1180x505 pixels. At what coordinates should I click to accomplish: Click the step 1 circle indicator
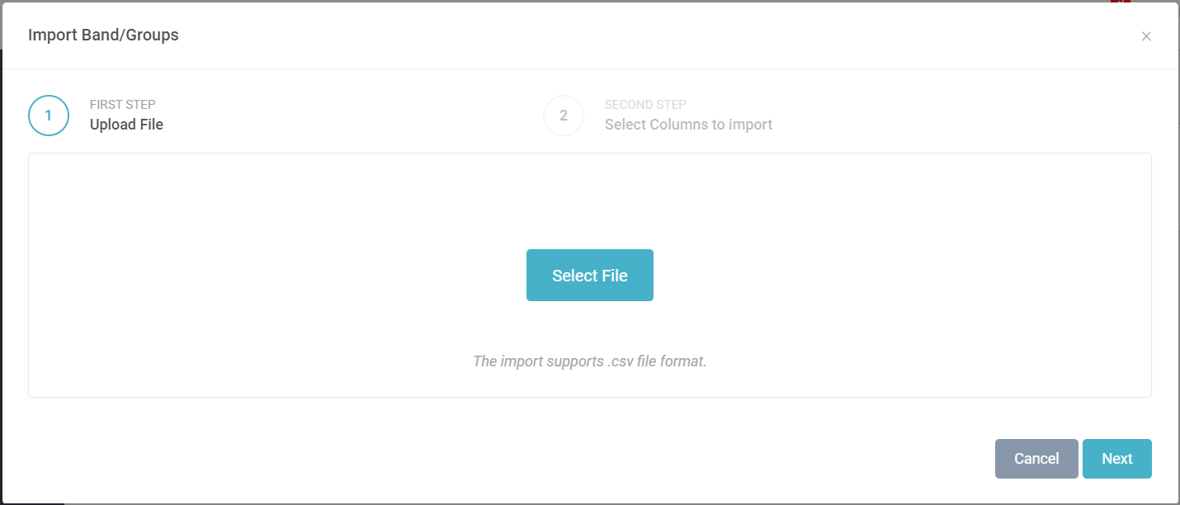49,116
